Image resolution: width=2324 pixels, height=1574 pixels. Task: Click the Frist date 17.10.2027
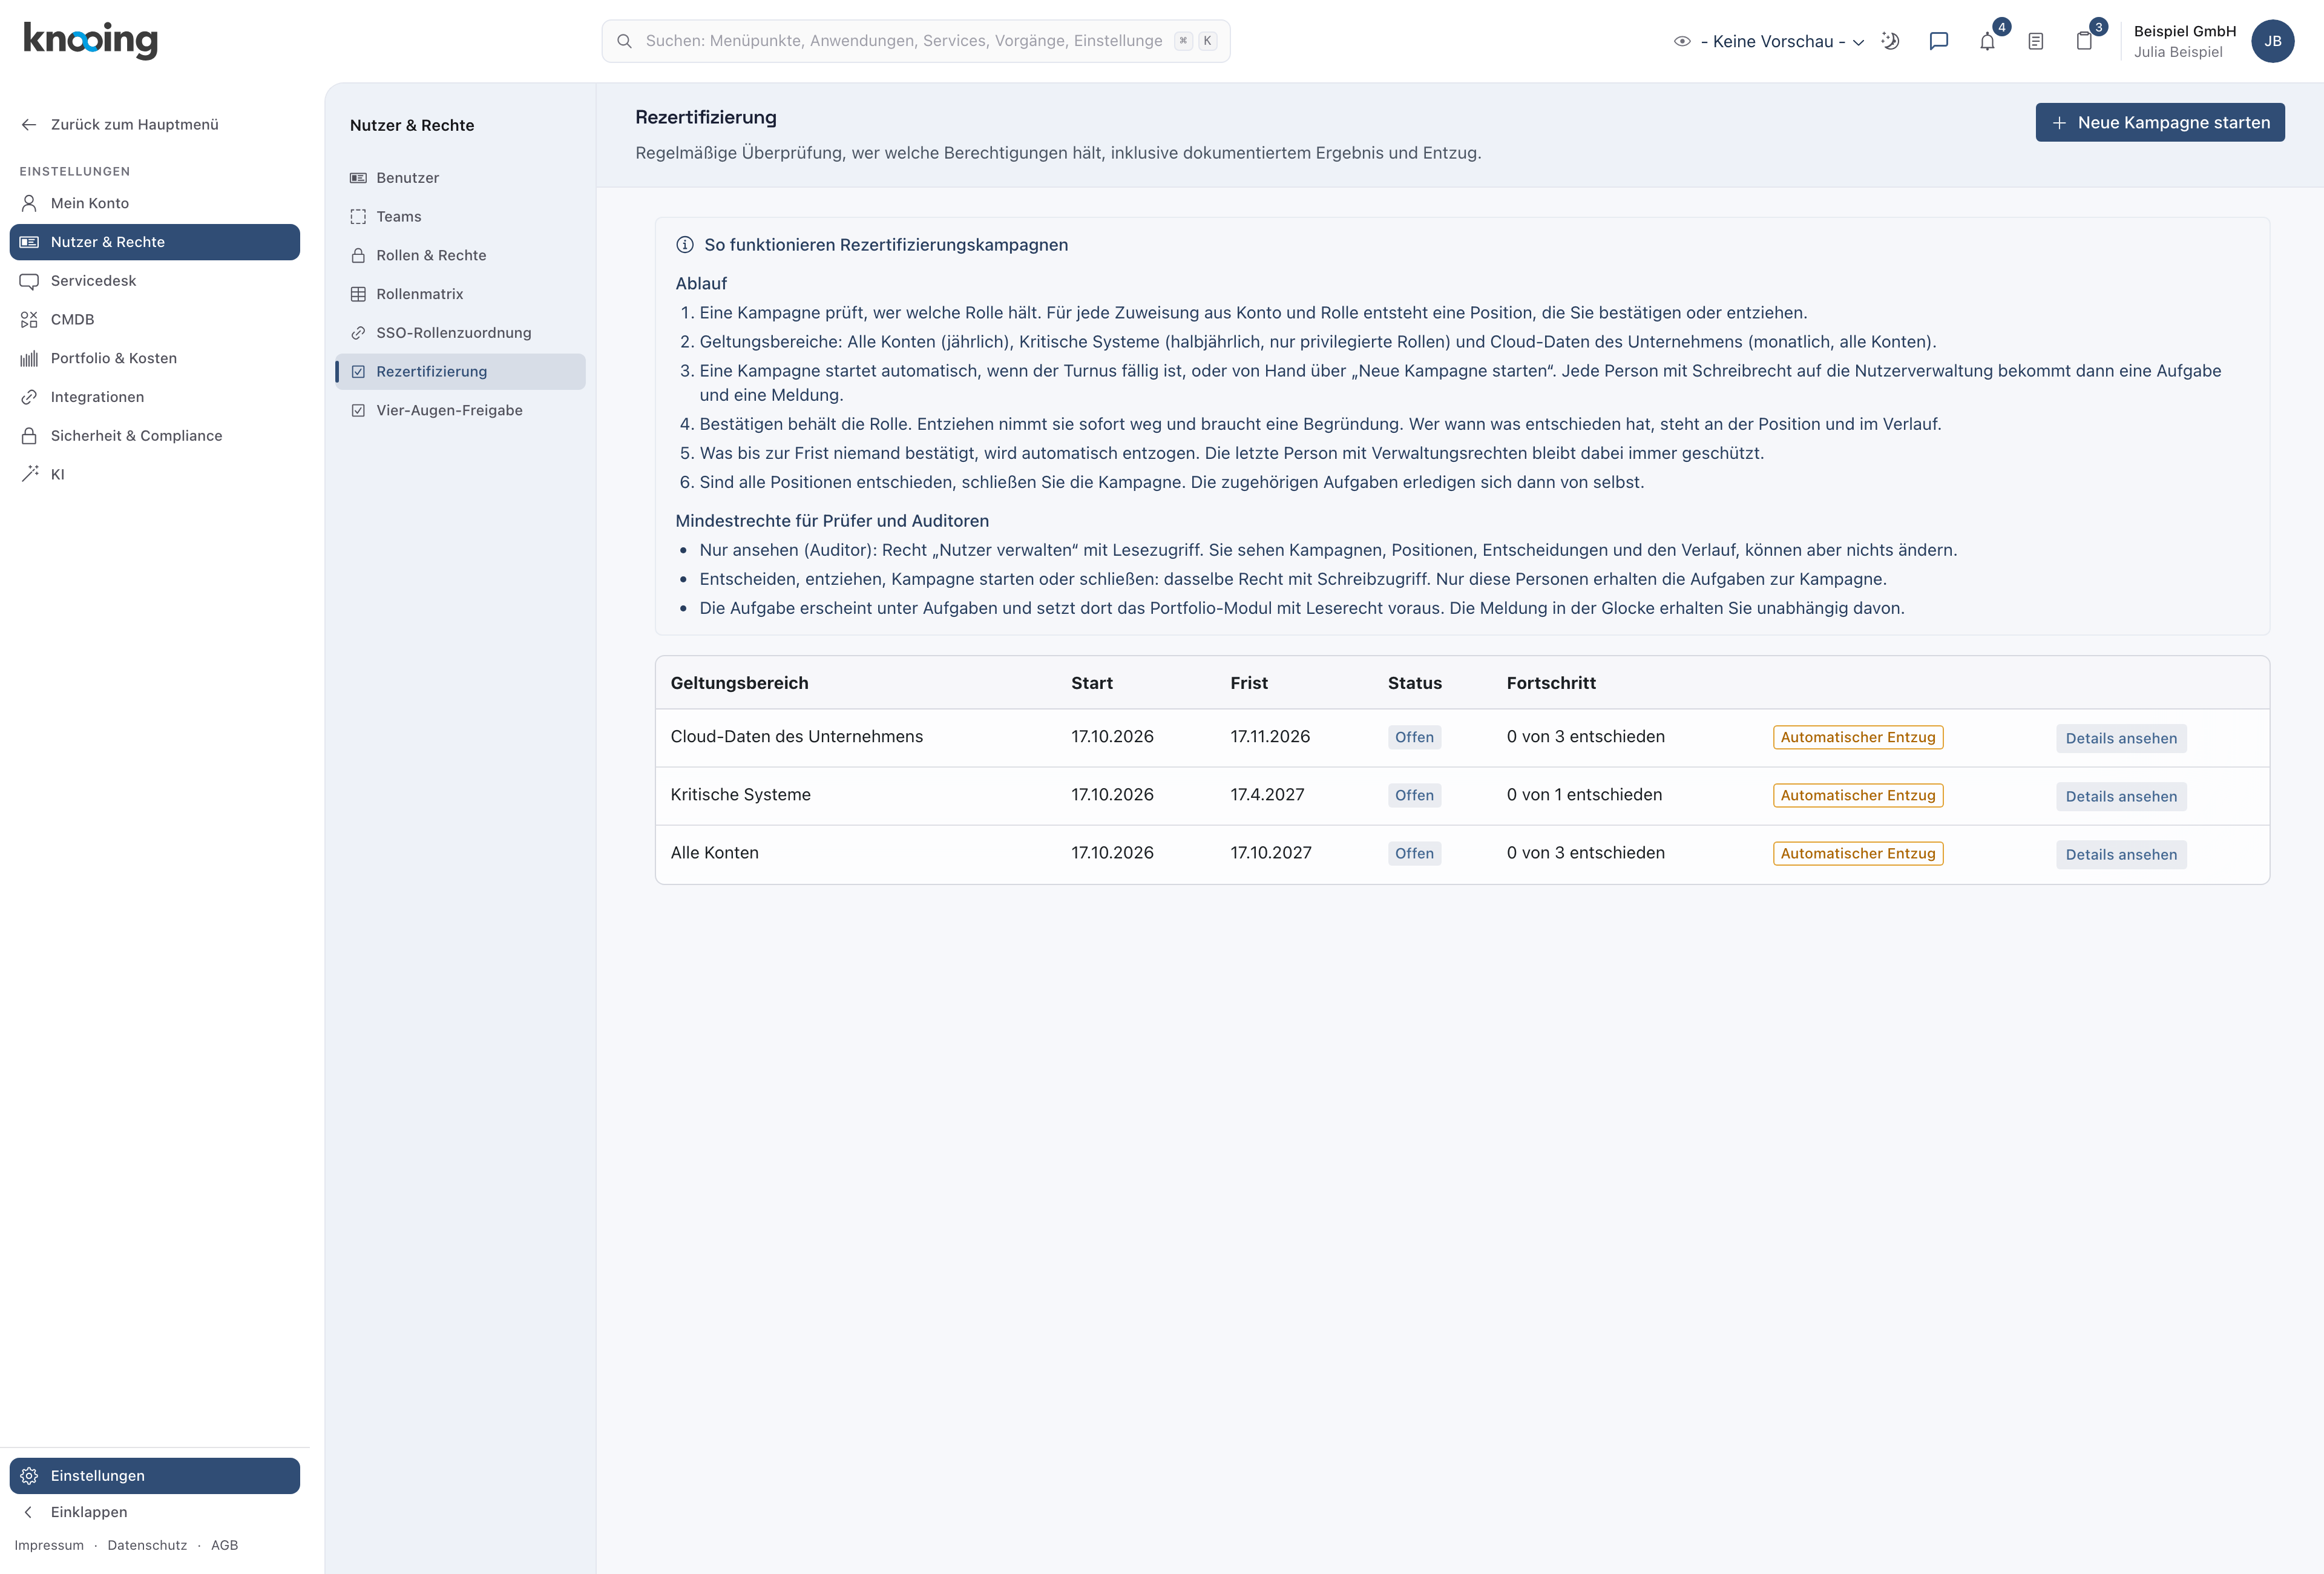1271,853
